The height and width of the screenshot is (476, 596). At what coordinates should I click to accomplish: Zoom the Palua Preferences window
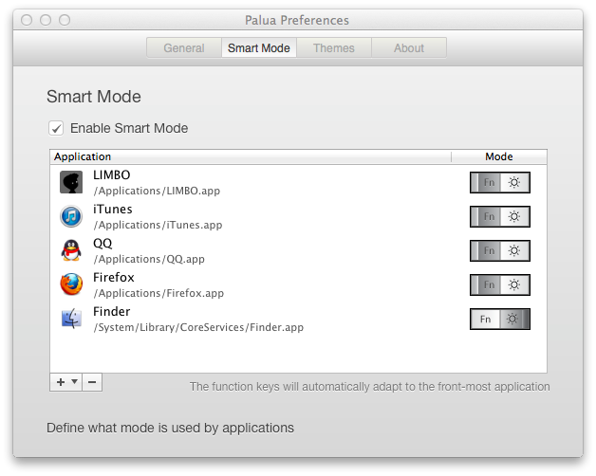coord(65,20)
